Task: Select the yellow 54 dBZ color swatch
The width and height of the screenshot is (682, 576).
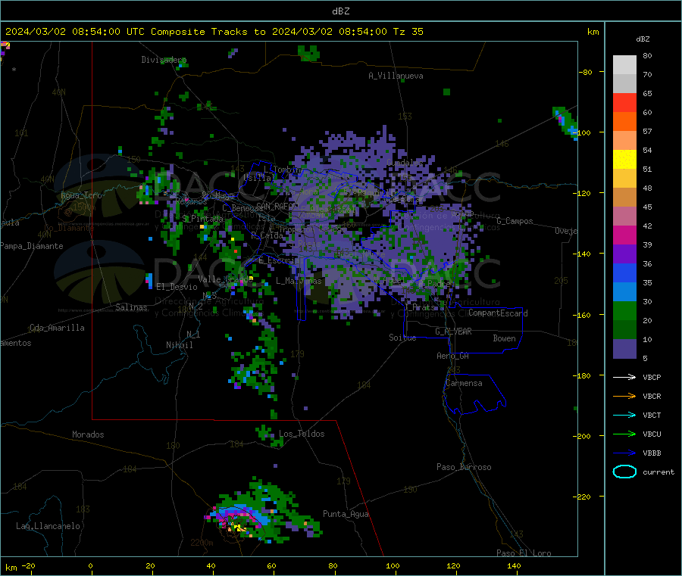Action: (x=624, y=160)
